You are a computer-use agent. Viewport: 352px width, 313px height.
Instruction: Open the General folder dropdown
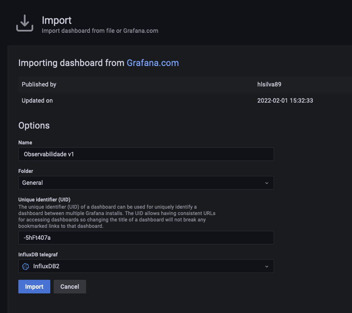[146, 183]
